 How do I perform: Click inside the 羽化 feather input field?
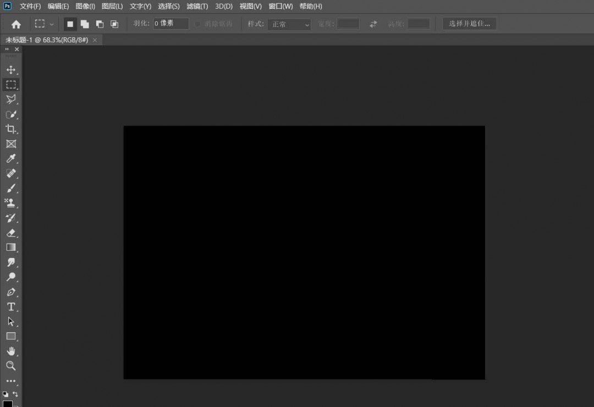click(x=170, y=24)
